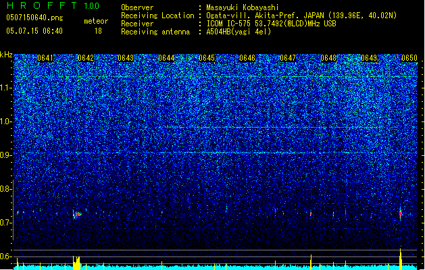Image resolution: width=425 pixels, height=270 pixels.
Task: Click the 0.8 kHz axis label
Action: click(6, 189)
